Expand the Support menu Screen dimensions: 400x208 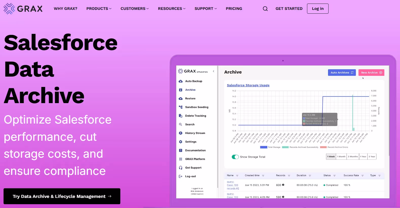click(x=206, y=9)
